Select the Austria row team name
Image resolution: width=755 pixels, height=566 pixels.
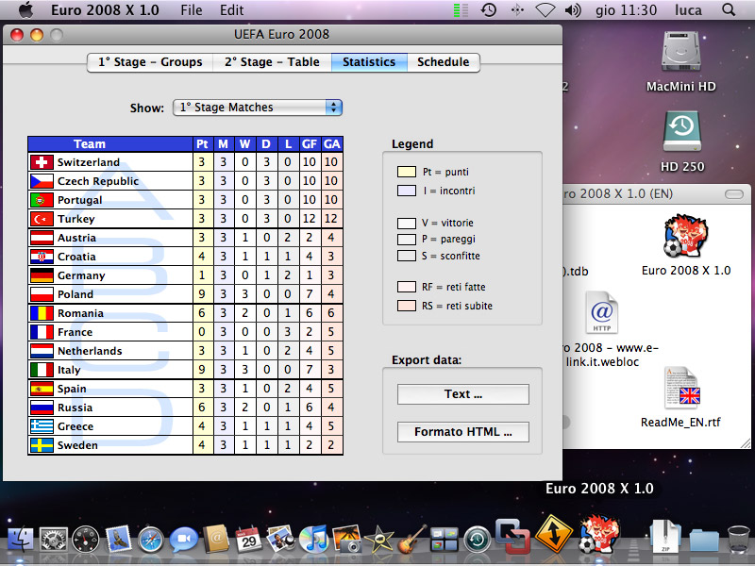pos(76,238)
